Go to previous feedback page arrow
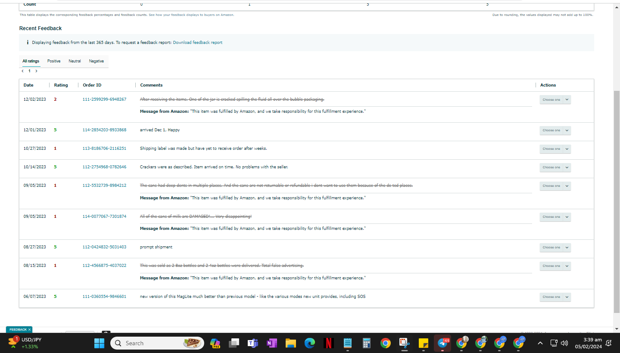Viewport: 620px width, 353px height. tap(22, 71)
